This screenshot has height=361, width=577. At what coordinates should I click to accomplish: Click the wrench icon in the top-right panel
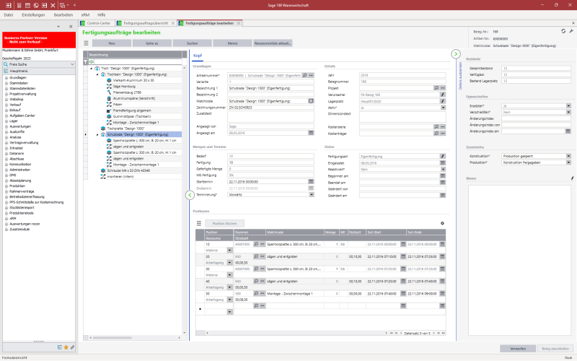pos(571,31)
